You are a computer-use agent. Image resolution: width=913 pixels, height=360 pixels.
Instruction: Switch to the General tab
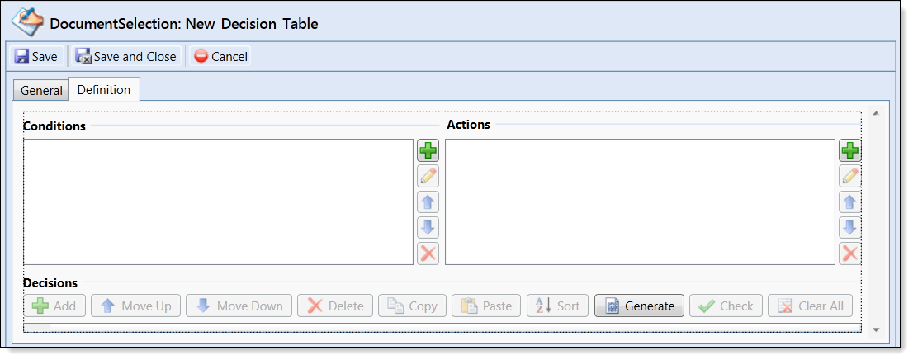coord(40,90)
